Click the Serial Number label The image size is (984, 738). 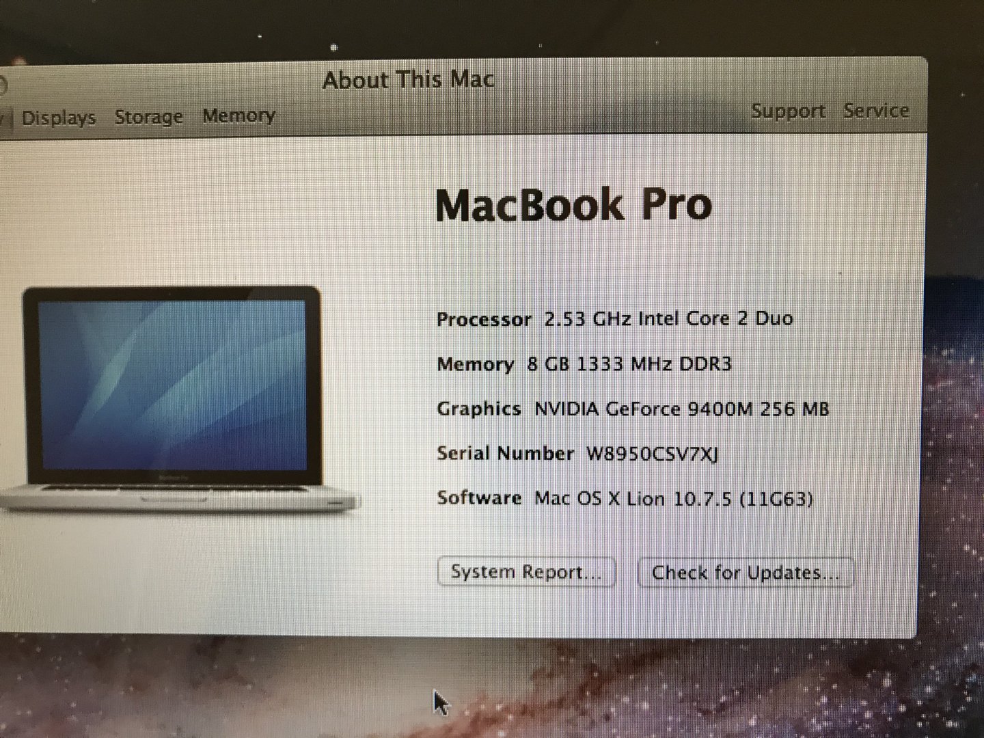(x=505, y=453)
